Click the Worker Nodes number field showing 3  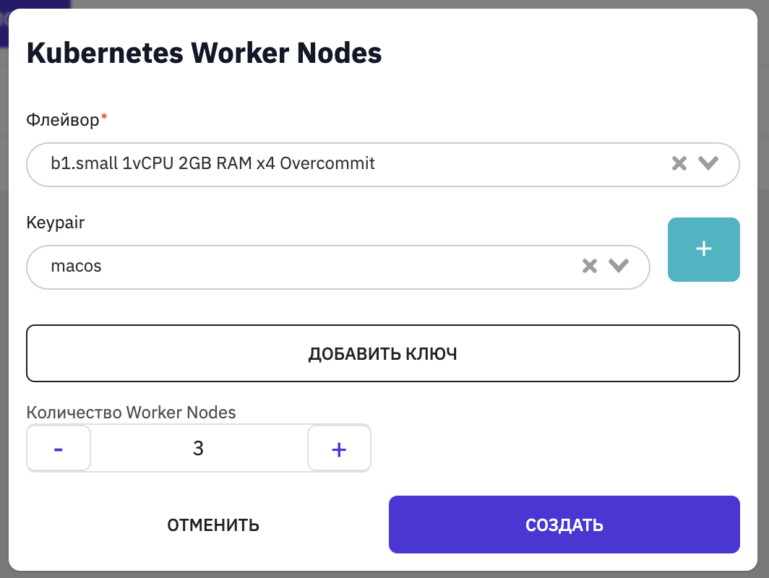(199, 449)
